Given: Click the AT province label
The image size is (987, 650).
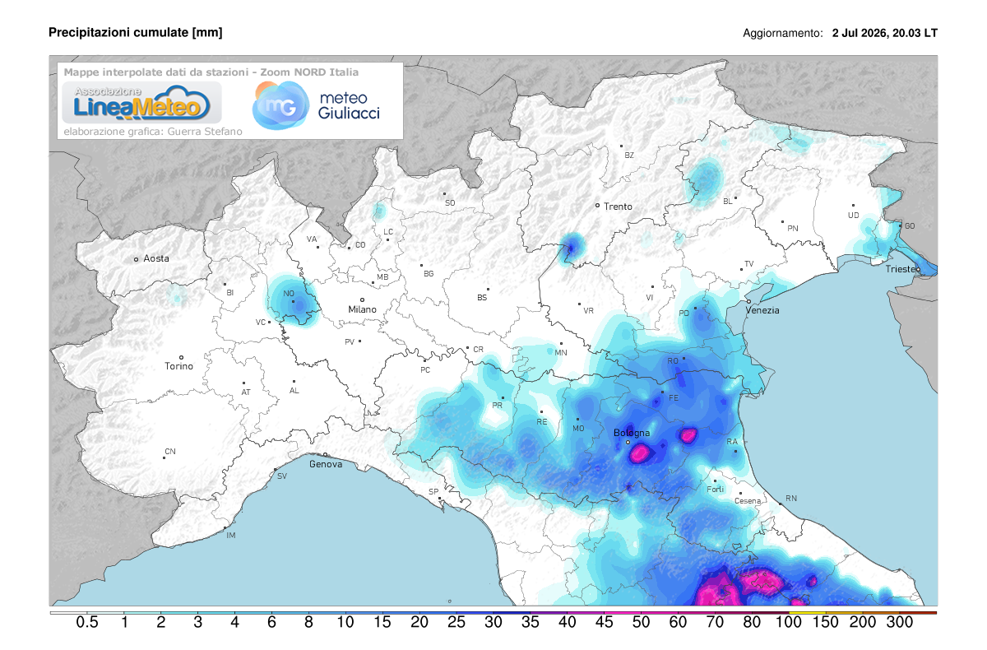Looking at the screenshot, I should [245, 392].
